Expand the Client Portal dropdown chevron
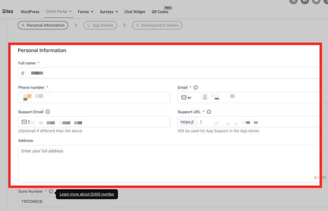Screen dimensions: 328x211 tap(70, 11)
